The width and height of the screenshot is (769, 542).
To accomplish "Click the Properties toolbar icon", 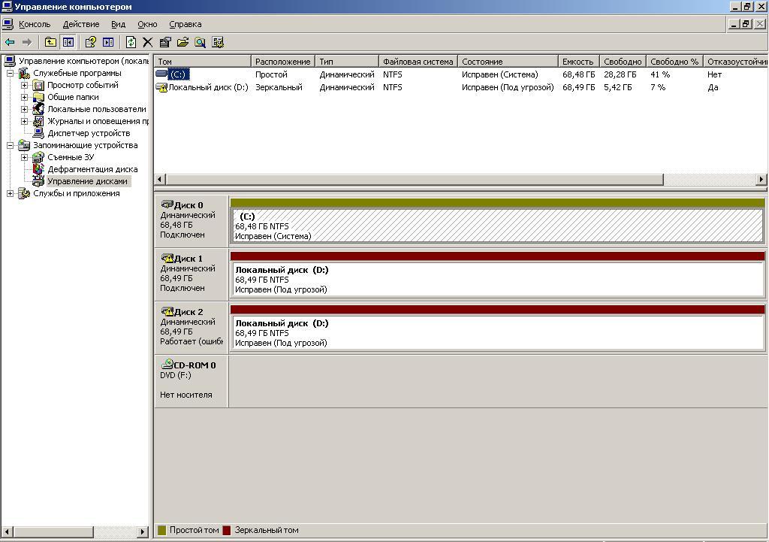I will 165,43.
